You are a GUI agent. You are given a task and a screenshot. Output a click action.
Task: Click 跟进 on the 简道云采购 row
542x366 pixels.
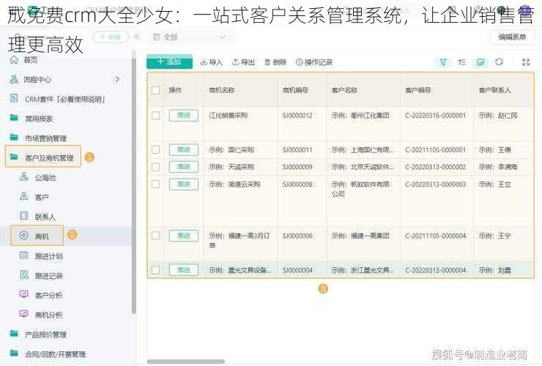coord(184,184)
